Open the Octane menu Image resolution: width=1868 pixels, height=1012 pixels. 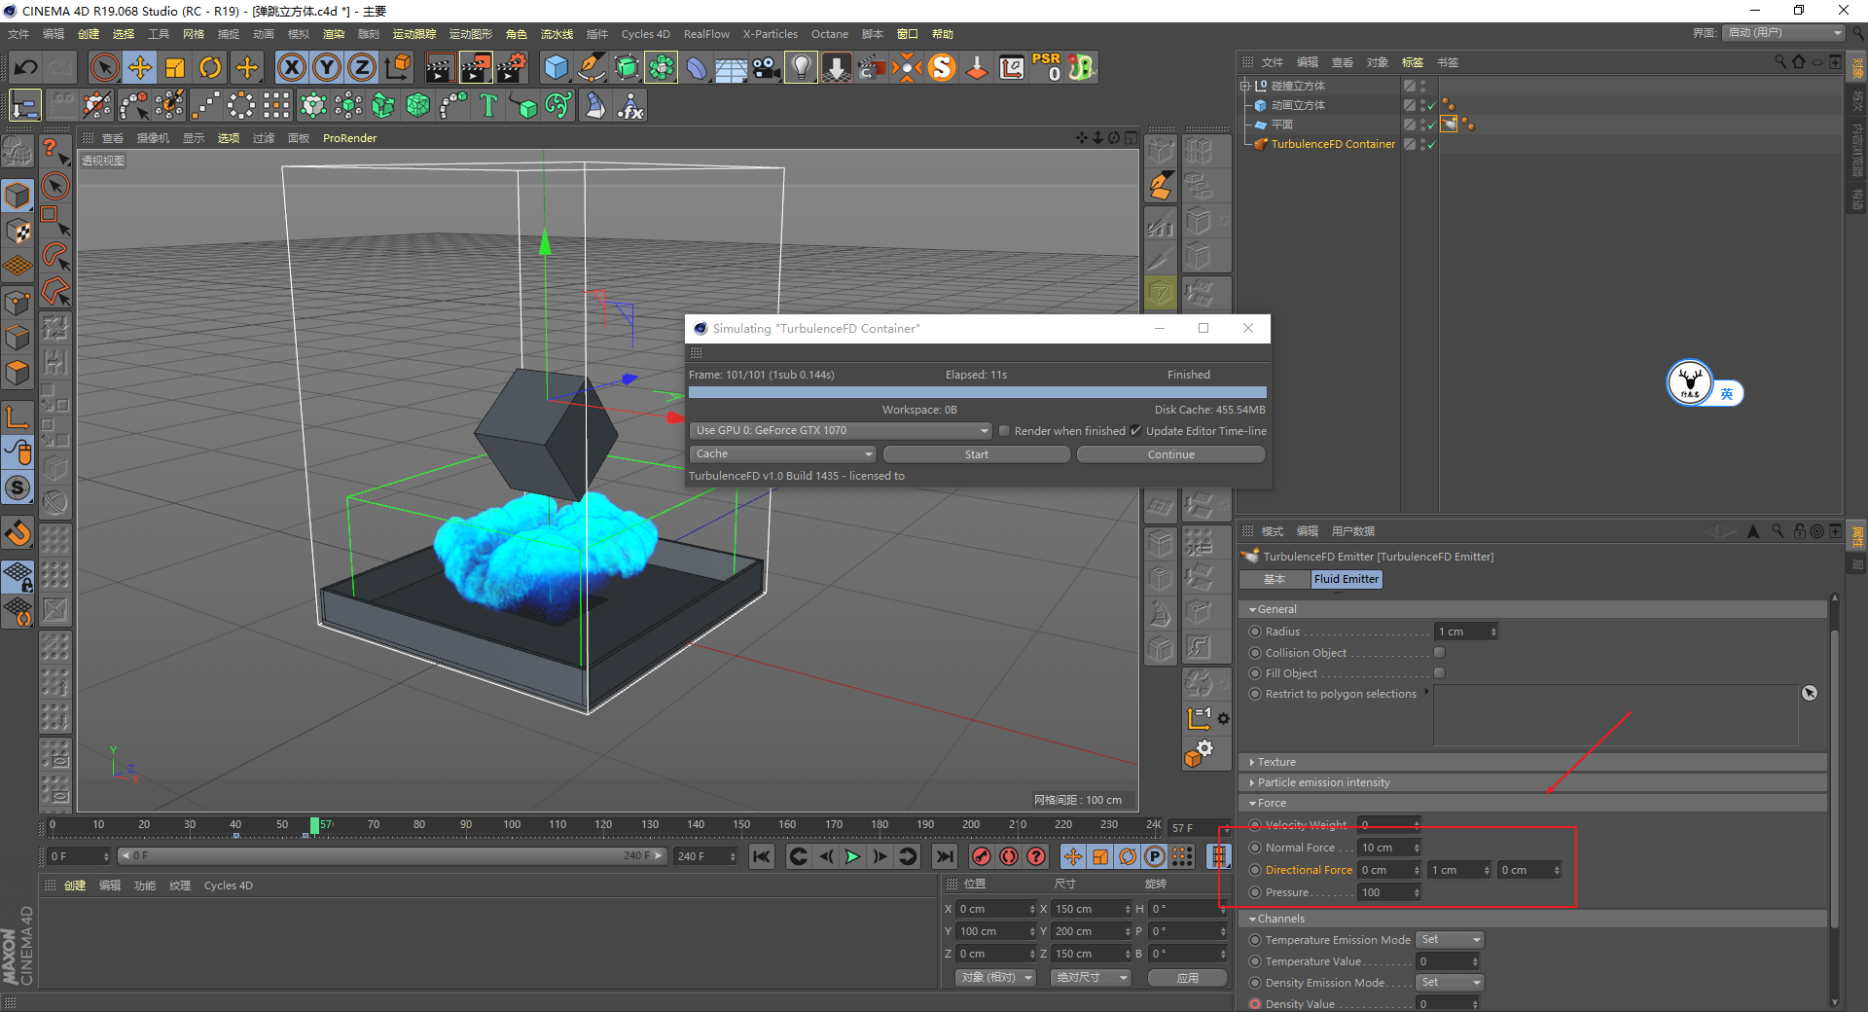829,34
